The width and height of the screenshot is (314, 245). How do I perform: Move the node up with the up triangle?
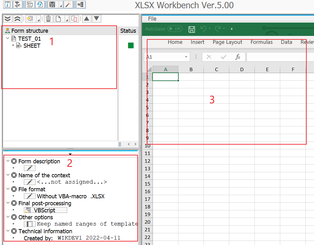pos(87,19)
